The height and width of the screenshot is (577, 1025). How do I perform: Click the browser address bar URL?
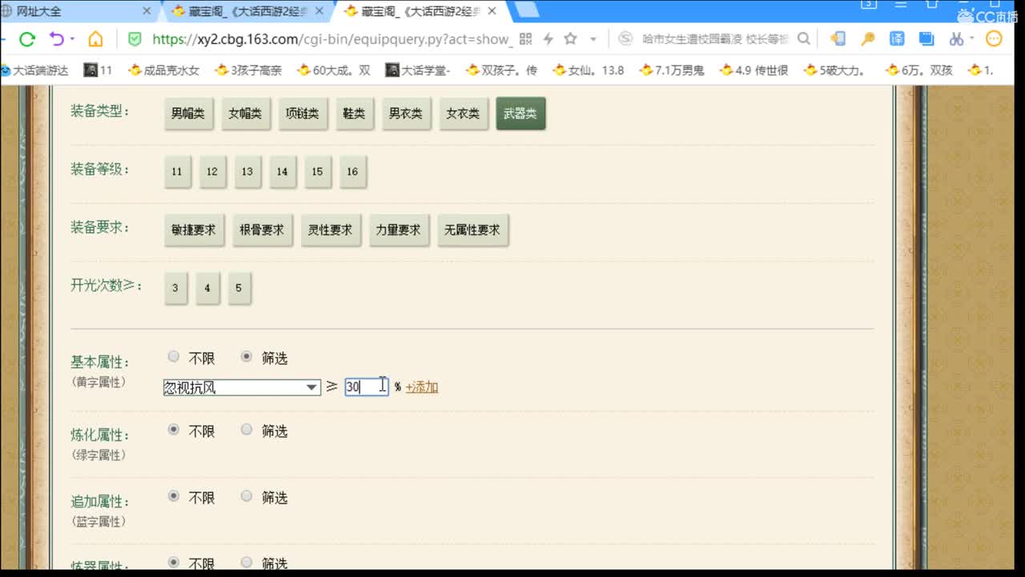click(x=331, y=38)
